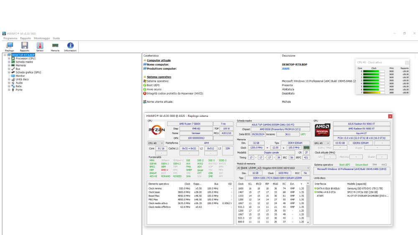Click green status icon of SATA 6 Gb/s drive
This screenshot has height=235, width=418.
point(315,188)
